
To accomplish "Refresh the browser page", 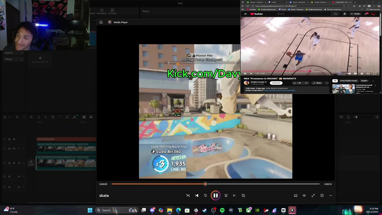I will pyautogui.click(x=247, y=6).
